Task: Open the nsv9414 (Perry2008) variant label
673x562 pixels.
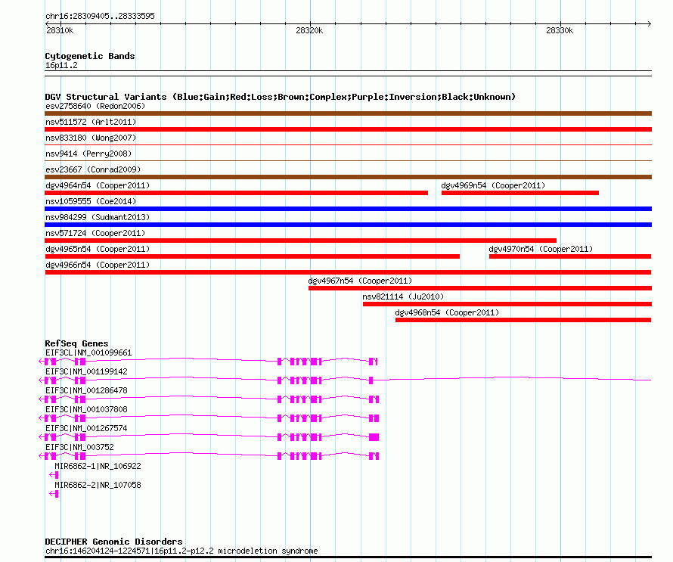Action: (x=88, y=154)
